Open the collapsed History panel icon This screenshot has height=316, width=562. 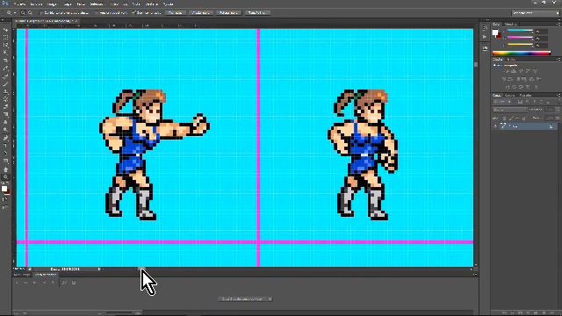pos(485,28)
